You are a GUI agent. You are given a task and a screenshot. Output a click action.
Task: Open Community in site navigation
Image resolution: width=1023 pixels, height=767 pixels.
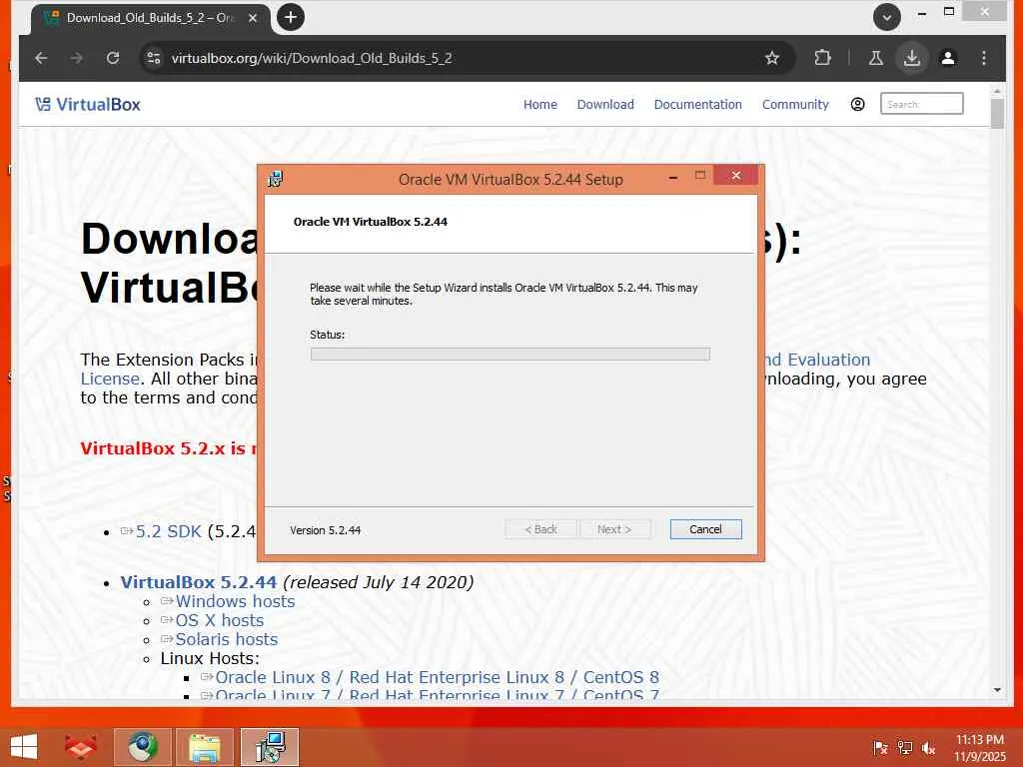(x=795, y=104)
